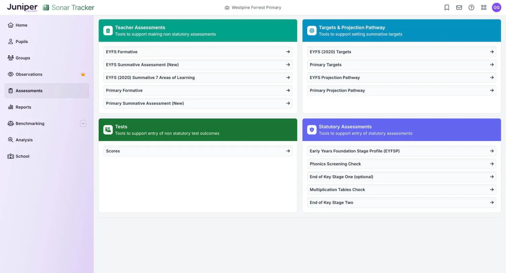This screenshot has width=506, height=273.
Task: Open the bookmark icon in header
Action: coord(447,7)
